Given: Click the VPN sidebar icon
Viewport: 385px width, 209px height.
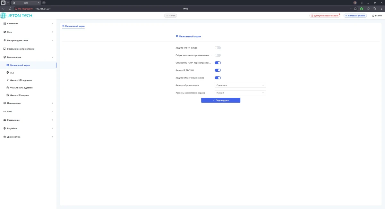Looking at the screenshot, I should [x=4, y=111].
